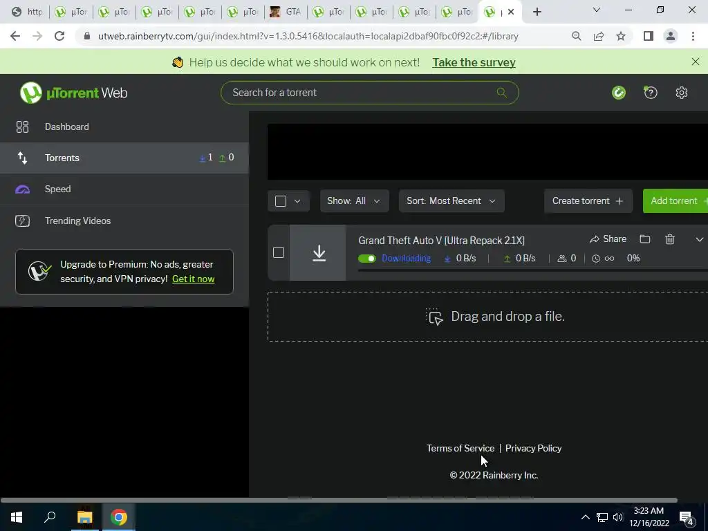708x531 pixels.
Task: Click the Search for a torrent field
Action: [x=369, y=93]
